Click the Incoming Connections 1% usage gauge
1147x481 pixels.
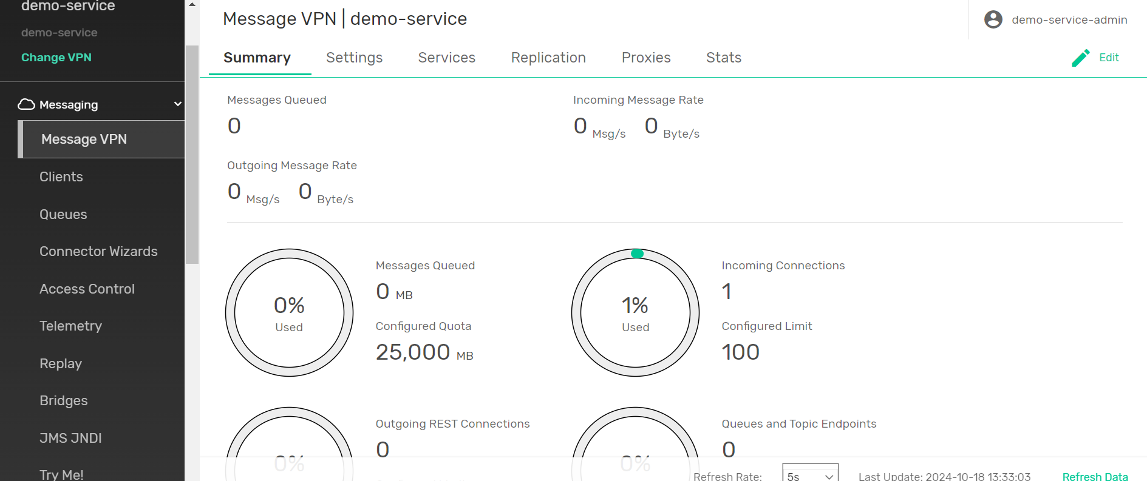635,313
